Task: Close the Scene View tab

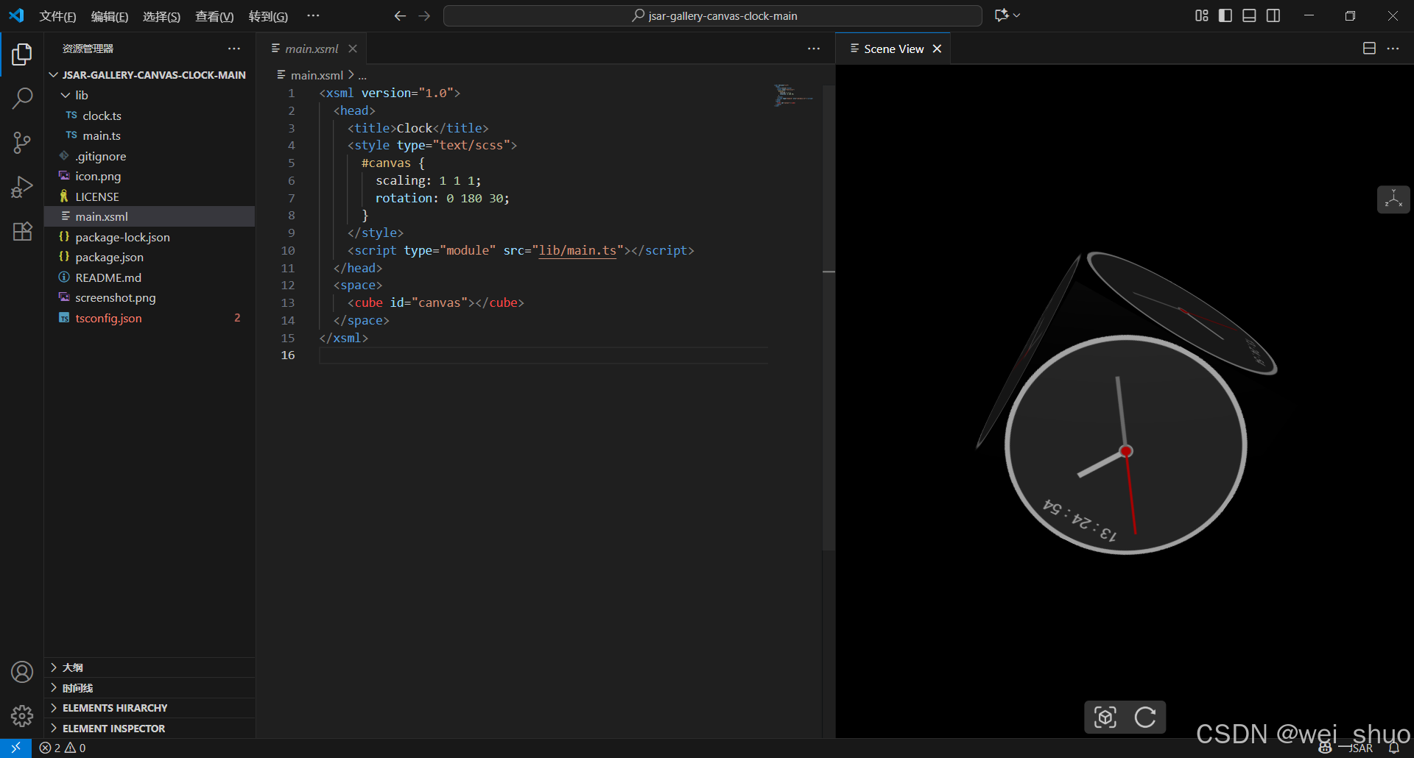Action: coord(937,49)
